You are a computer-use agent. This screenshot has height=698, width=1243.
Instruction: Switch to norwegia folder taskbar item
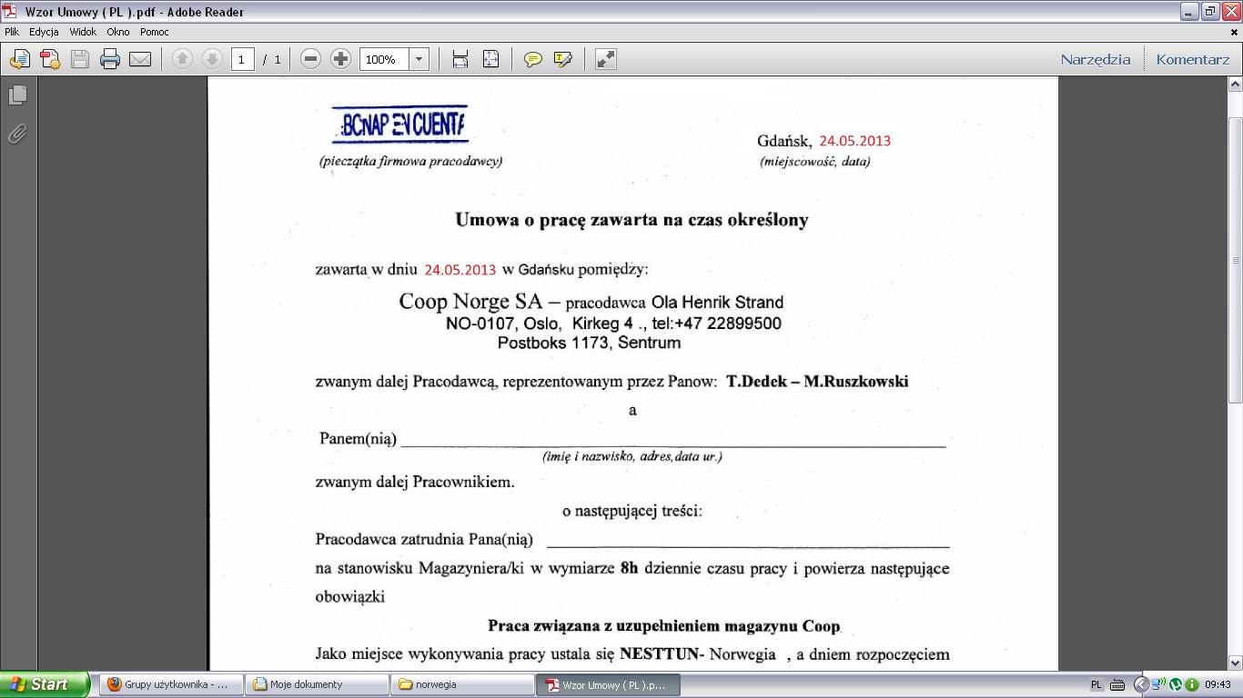462,684
